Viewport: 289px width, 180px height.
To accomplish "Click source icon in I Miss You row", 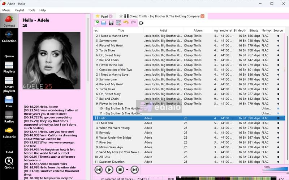I will point(278,123).
